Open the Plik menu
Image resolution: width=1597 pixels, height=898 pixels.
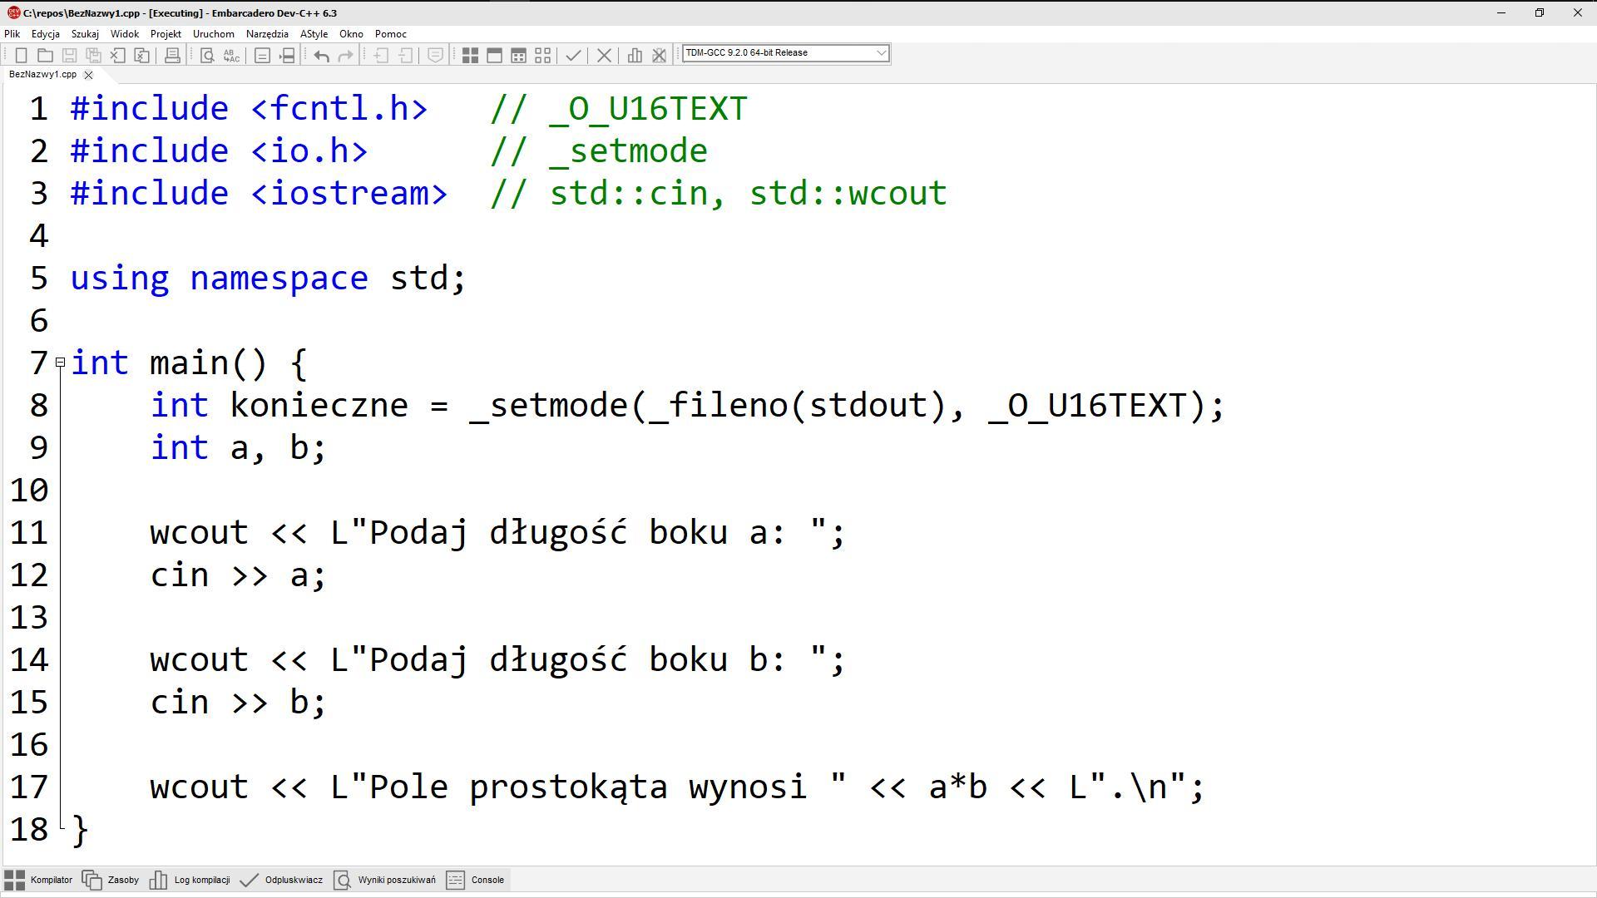point(13,33)
